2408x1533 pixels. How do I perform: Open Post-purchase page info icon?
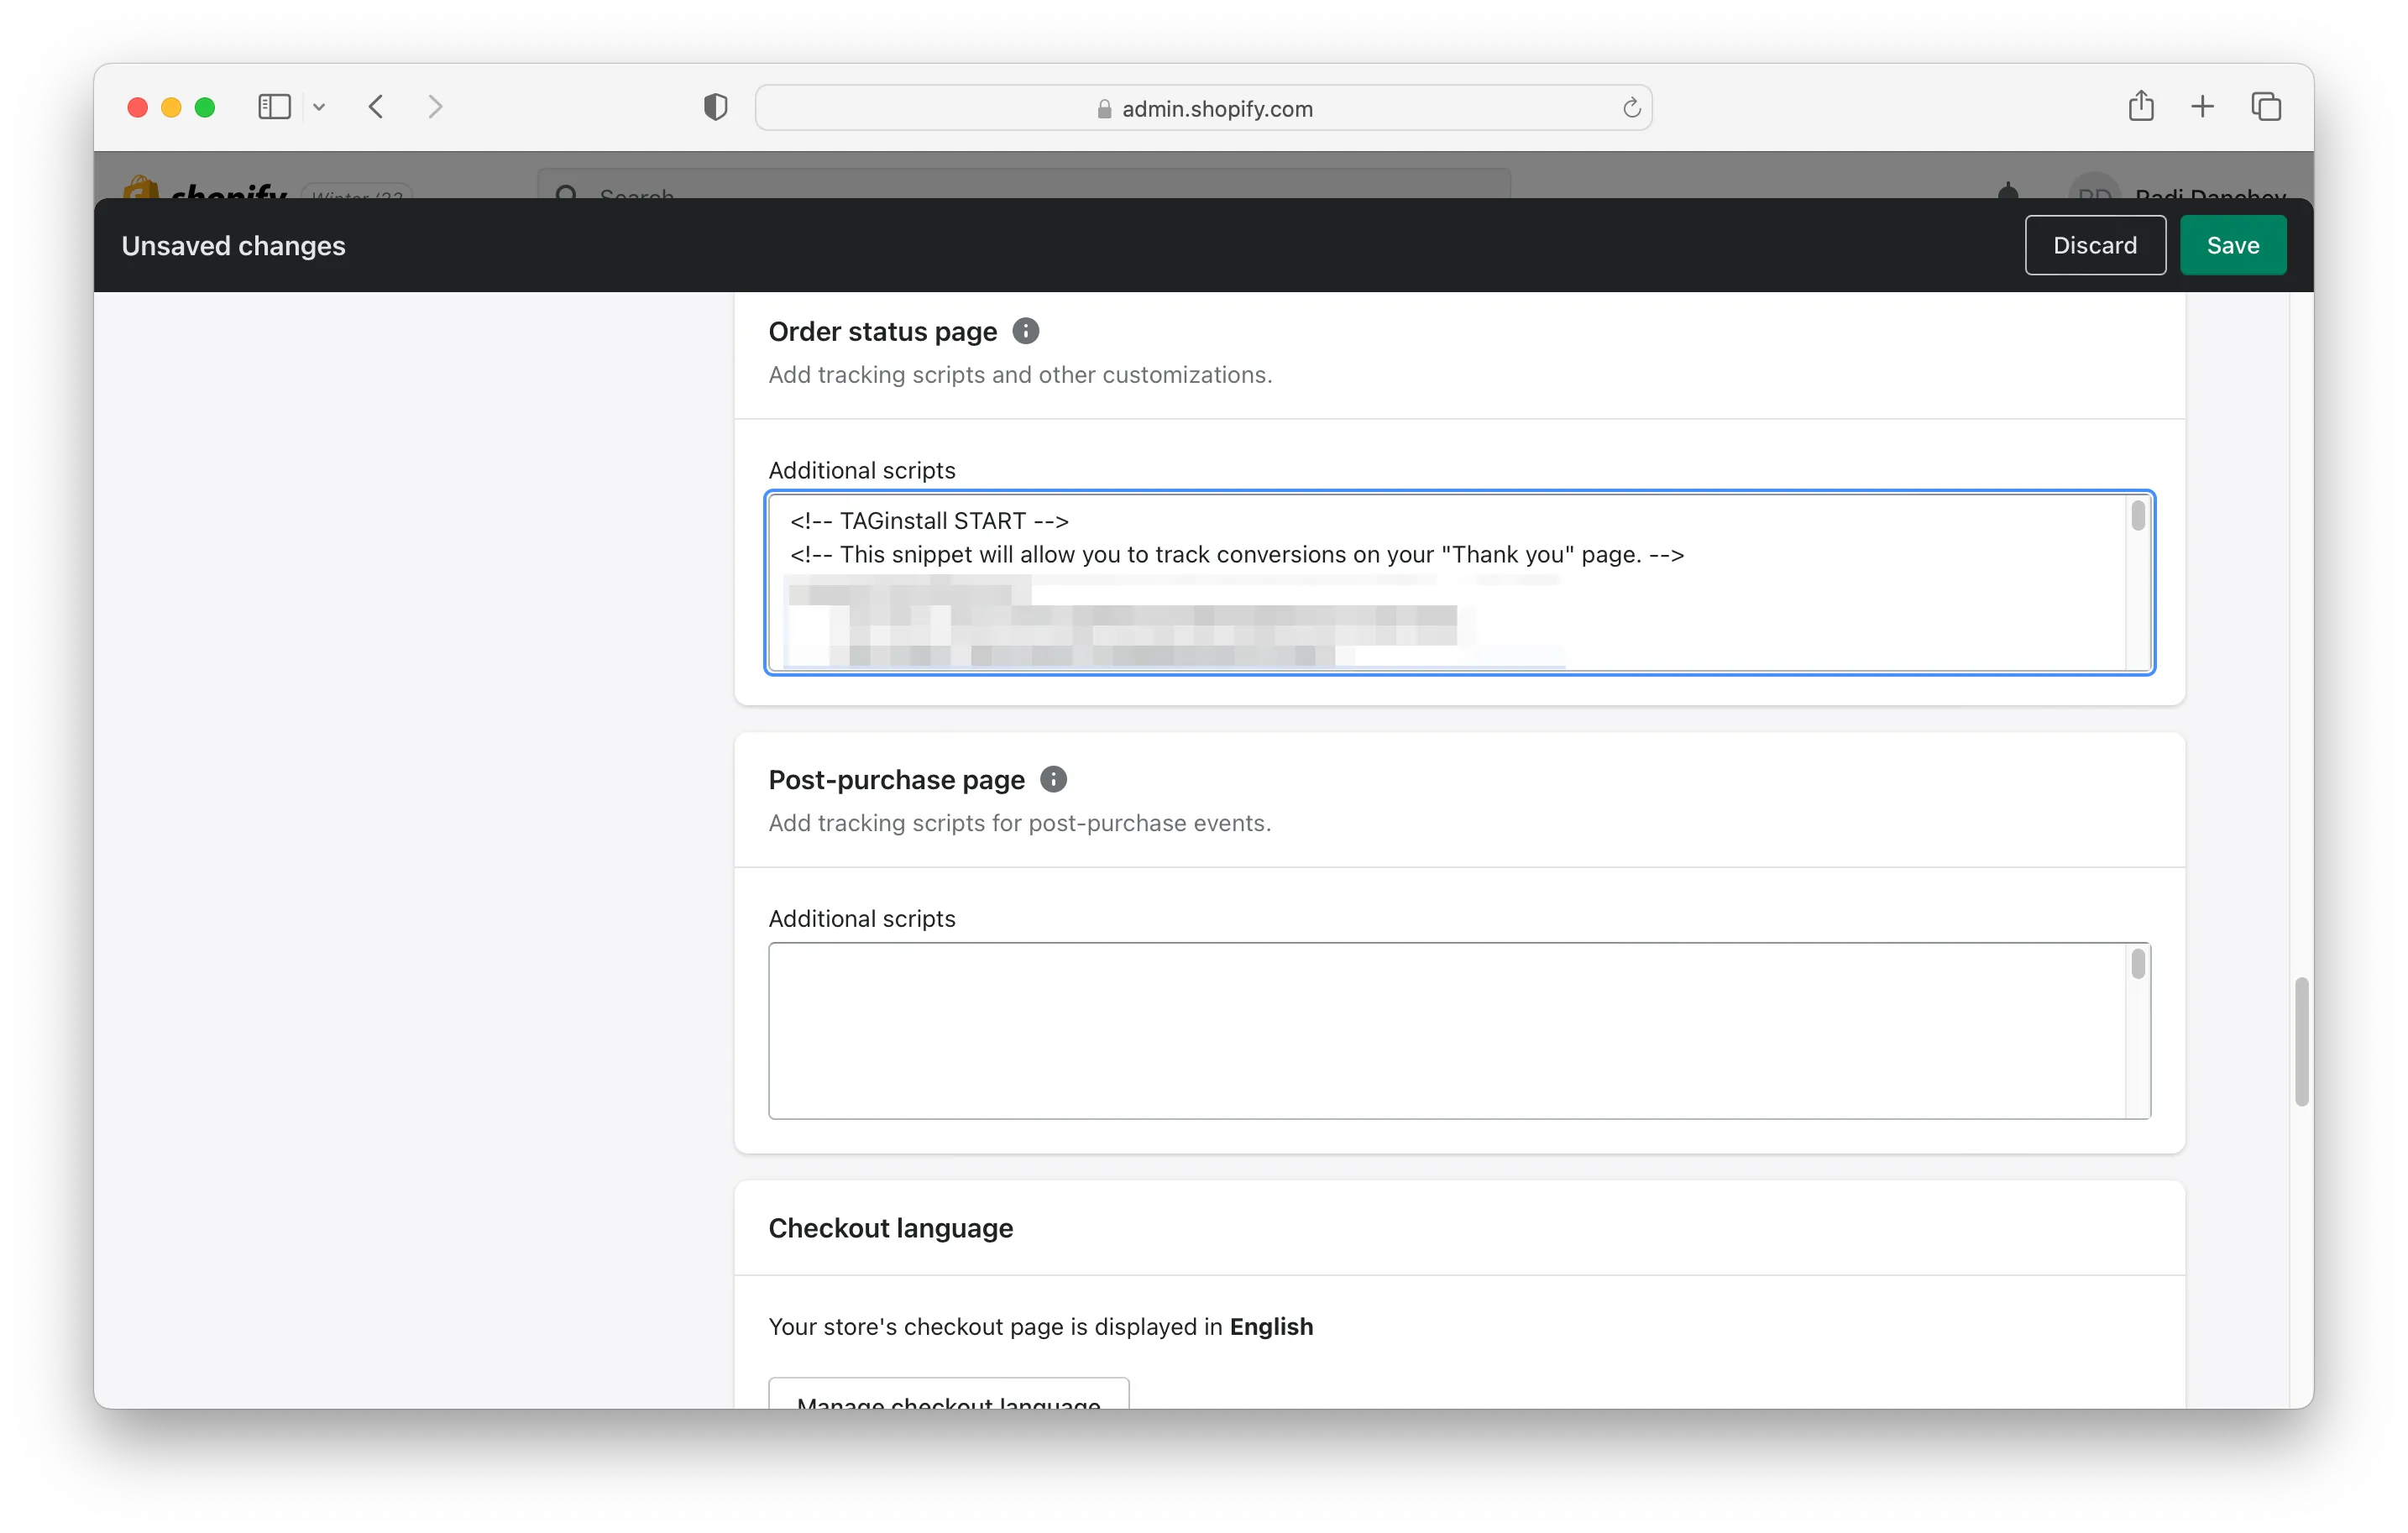point(1053,779)
